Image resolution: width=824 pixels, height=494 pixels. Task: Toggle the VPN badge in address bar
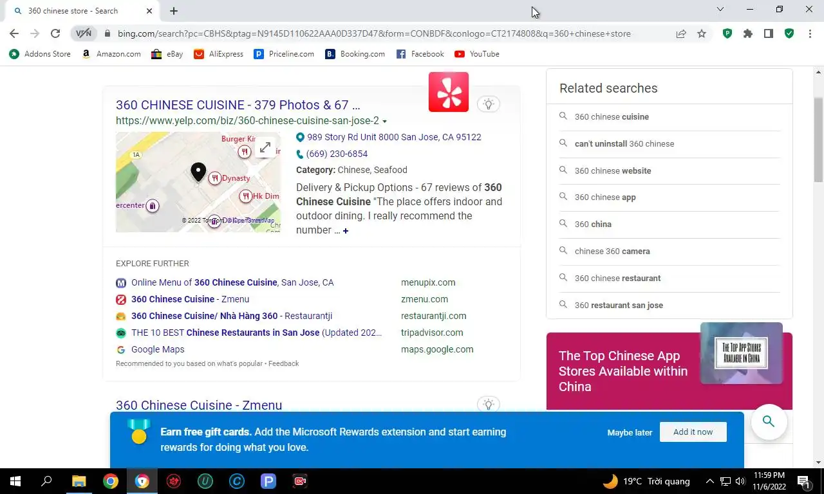[x=84, y=33]
